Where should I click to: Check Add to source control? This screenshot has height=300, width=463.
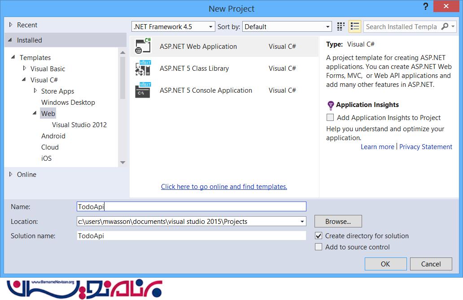(x=319, y=247)
